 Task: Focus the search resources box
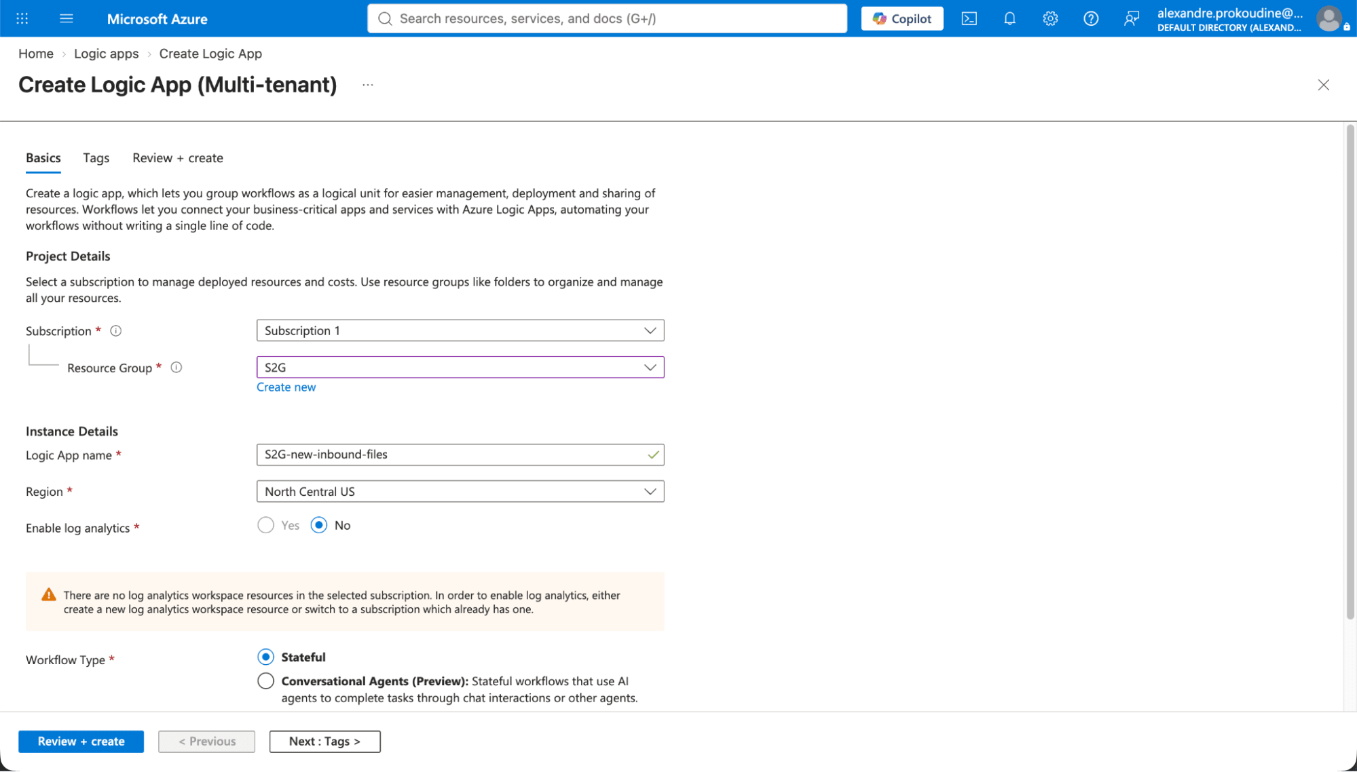[x=607, y=18]
